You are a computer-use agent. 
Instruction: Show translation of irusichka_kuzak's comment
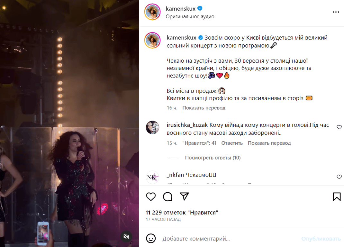269,143
